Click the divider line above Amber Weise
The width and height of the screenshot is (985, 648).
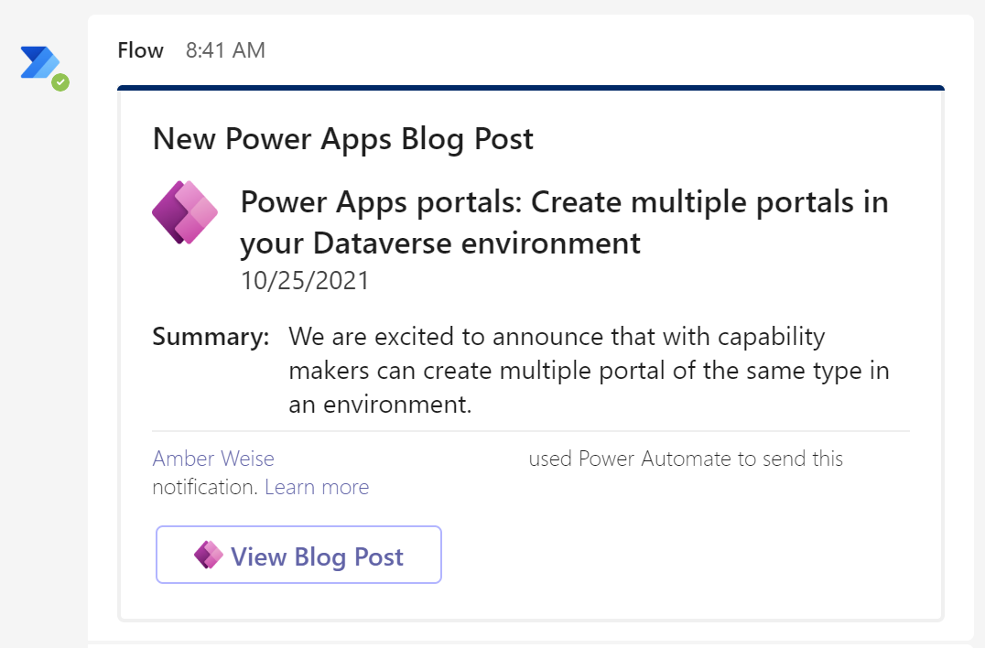530,430
